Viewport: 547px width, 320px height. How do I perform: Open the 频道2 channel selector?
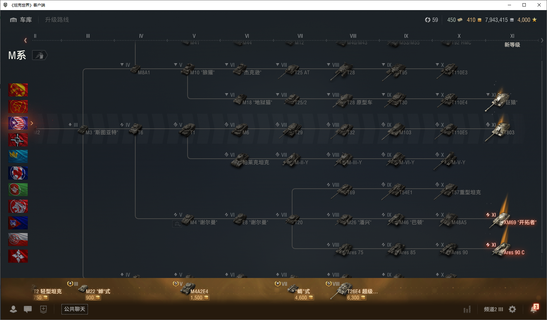click(x=493, y=309)
